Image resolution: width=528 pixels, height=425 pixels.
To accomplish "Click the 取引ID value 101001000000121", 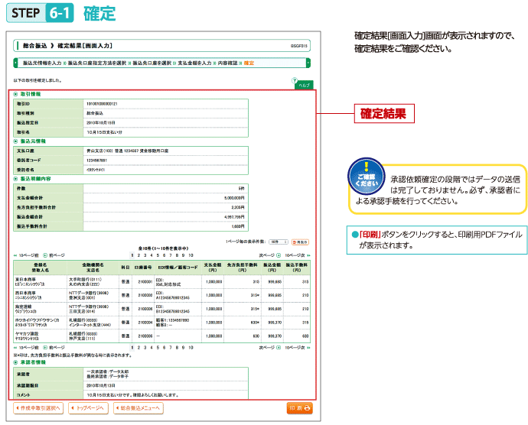I will tap(102, 104).
